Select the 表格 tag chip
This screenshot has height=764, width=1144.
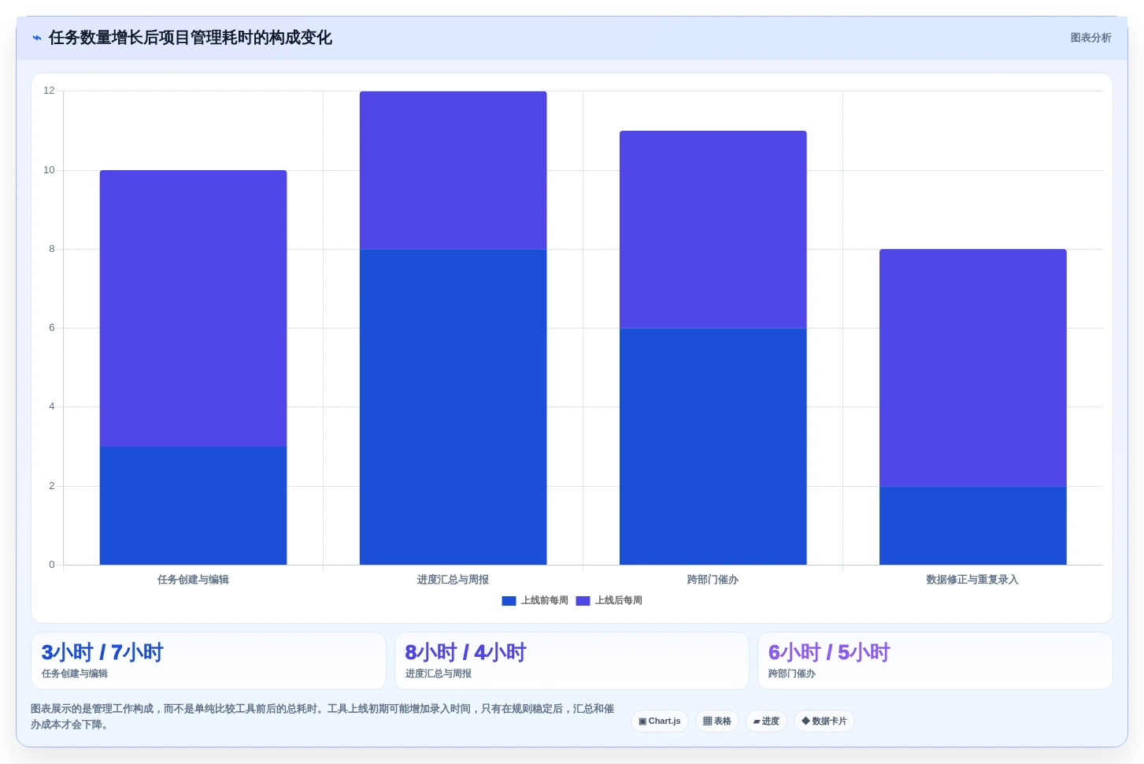716,721
